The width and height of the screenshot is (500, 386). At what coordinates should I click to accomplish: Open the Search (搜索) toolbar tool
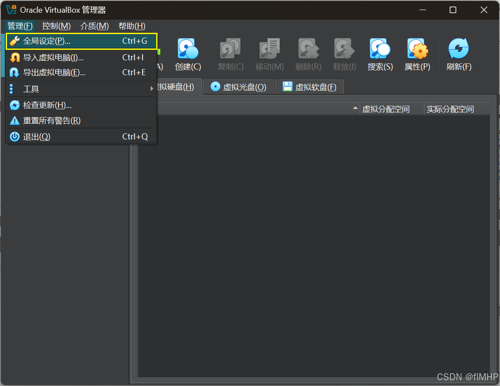[x=380, y=49]
